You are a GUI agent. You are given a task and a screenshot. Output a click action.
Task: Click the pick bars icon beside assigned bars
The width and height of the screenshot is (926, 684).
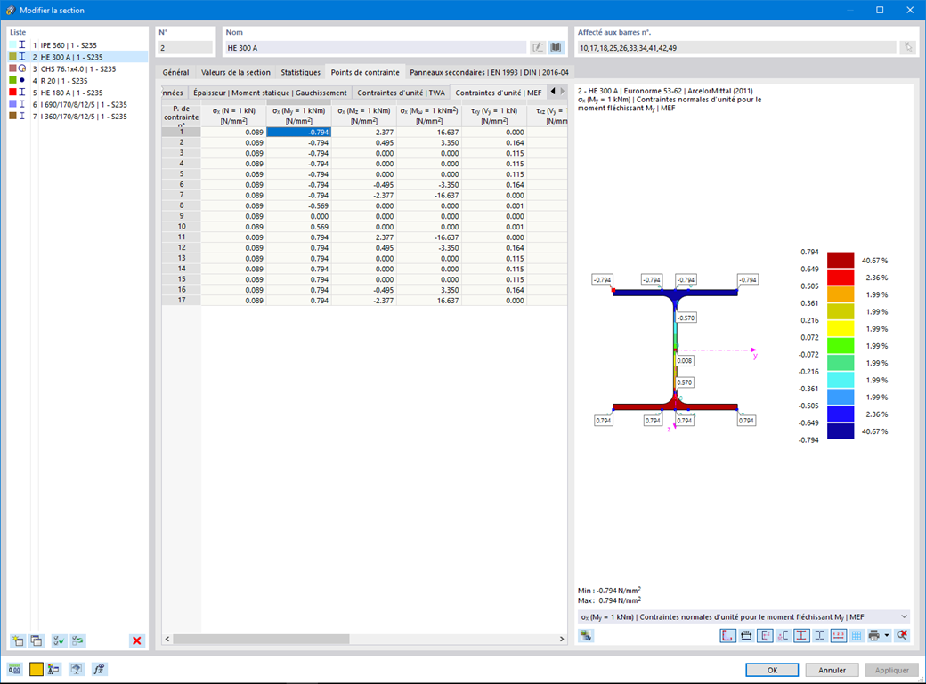(x=907, y=48)
